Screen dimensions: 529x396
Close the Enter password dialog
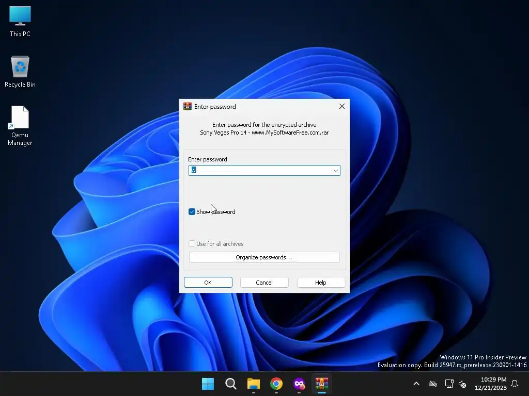coord(342,106)
